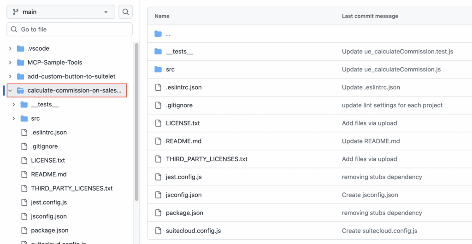
Task: Open commit 'Update ue_calculateCommission.test.js'
Action: (397, 52)
